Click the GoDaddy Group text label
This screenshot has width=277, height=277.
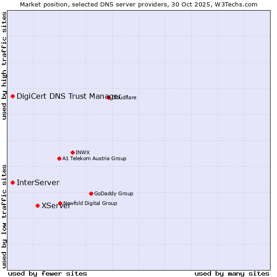[x=114, y=193]
